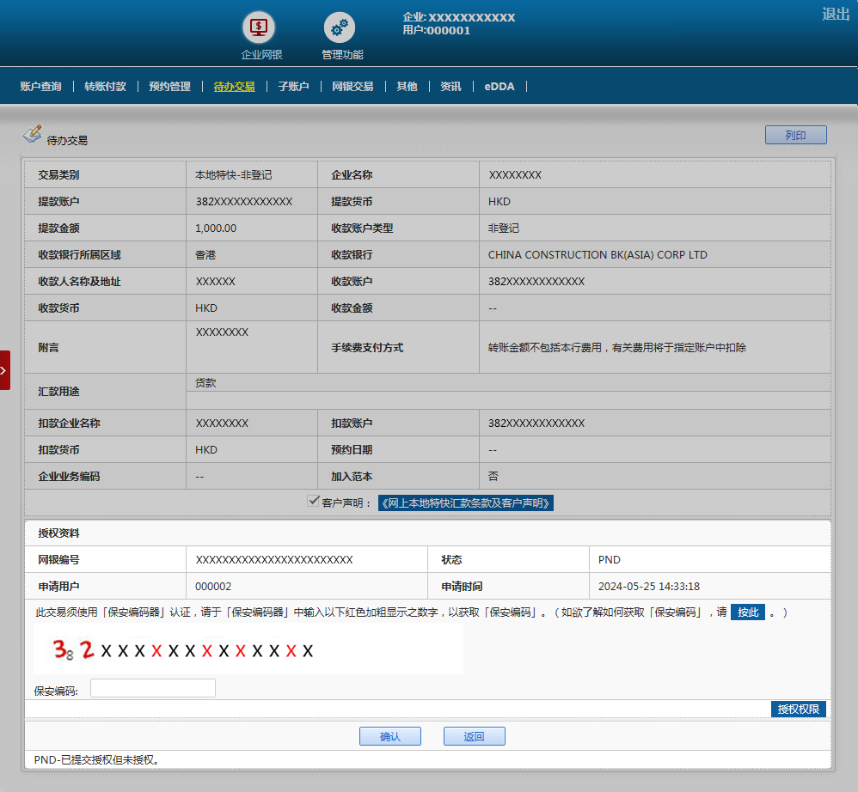Select the 预约管理 menu item
The image size is (858, 792).
[169, 87]
